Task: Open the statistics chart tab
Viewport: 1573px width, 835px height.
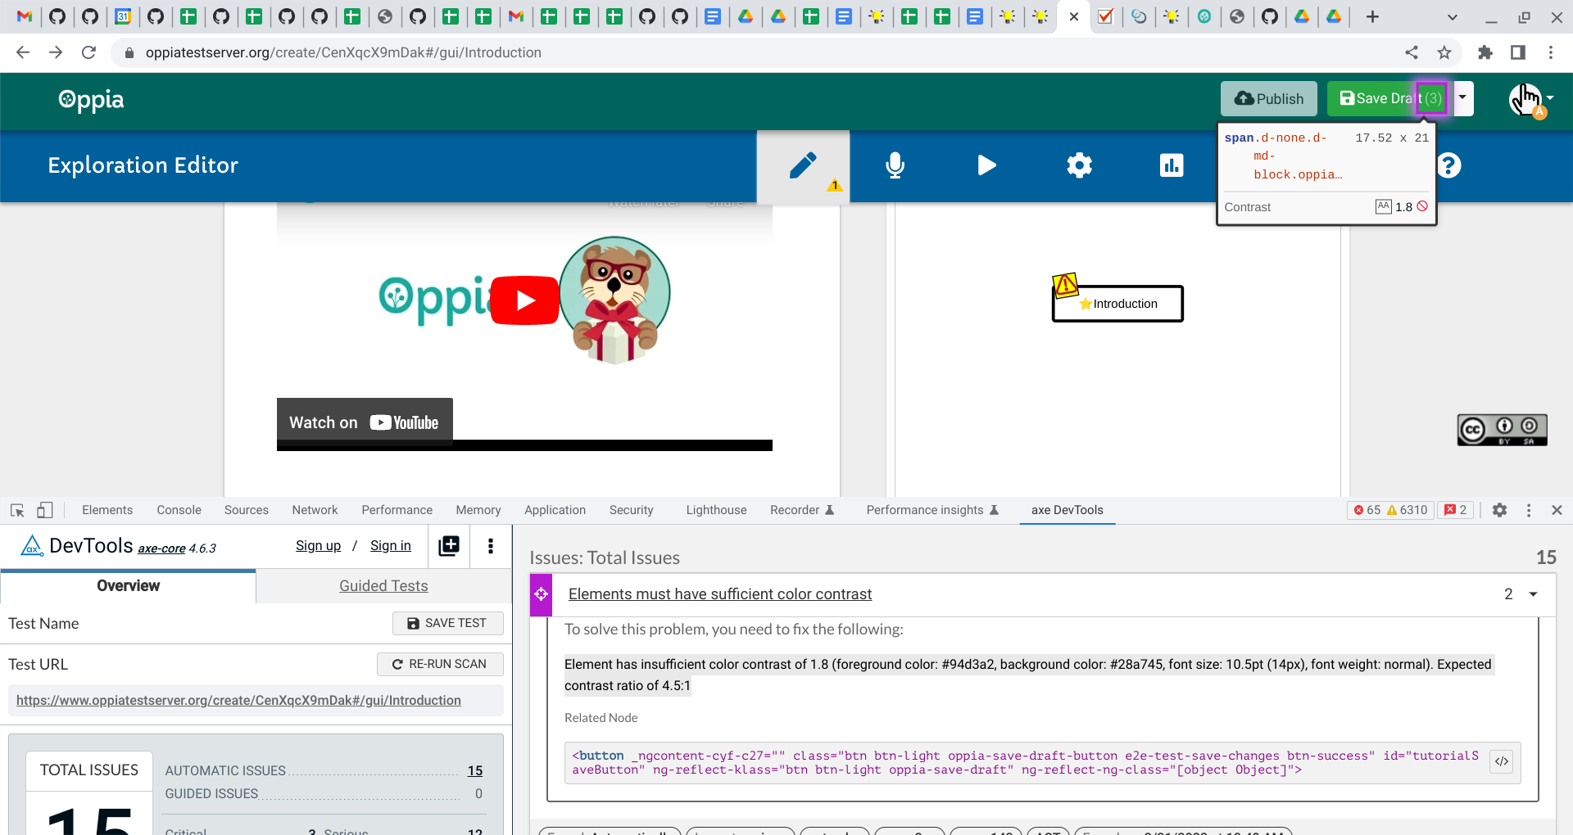Action: (1172, 165)
